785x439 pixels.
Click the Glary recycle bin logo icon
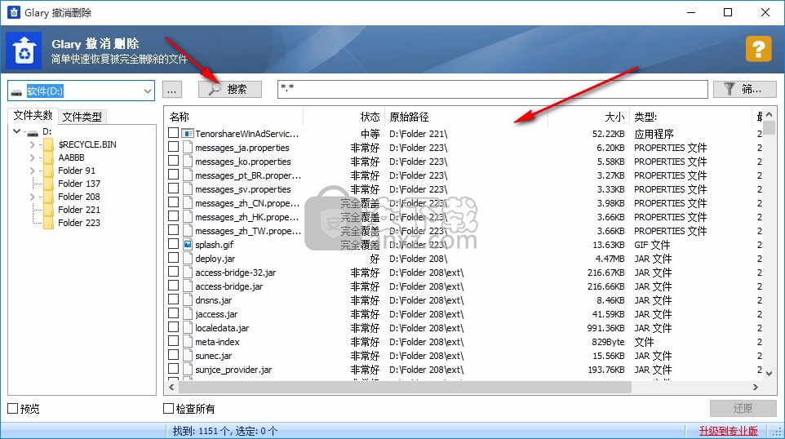tap(24, 51)
